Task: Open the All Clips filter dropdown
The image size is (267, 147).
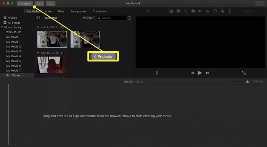Action: [89, 18]
